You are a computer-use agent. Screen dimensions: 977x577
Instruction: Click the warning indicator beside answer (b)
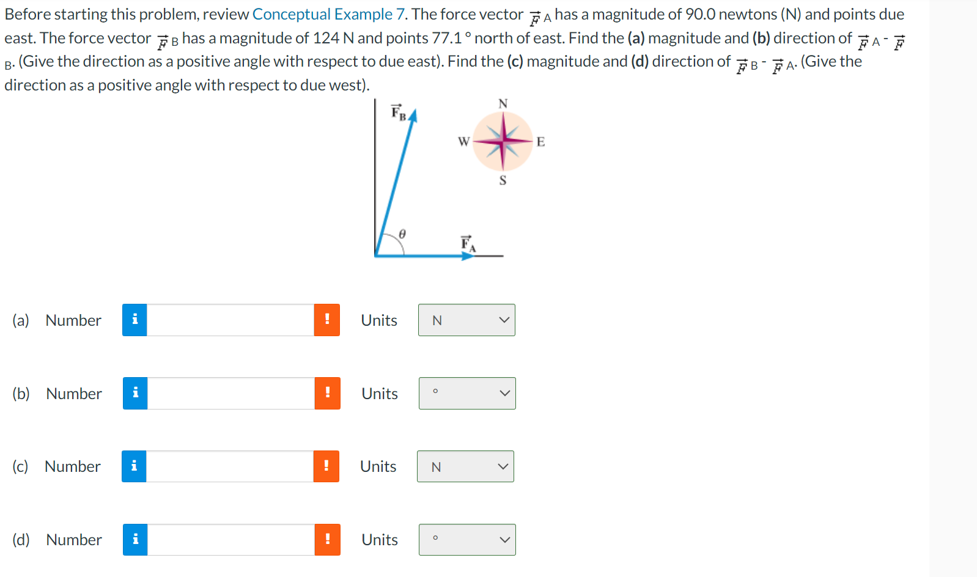point(327,393)
